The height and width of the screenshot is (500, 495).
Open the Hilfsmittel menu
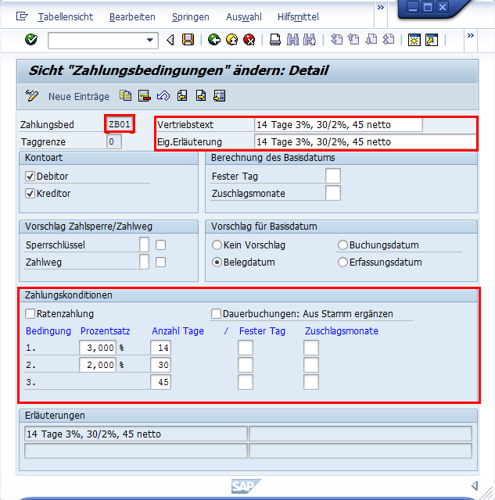click(298, 17)
